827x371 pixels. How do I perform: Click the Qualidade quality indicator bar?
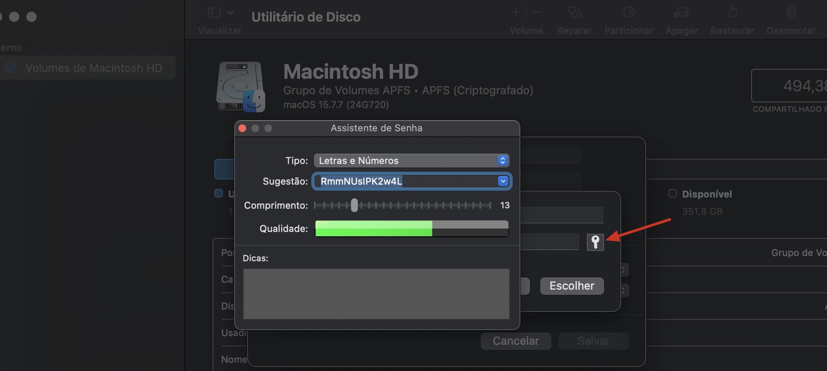[x=412, y=229]
